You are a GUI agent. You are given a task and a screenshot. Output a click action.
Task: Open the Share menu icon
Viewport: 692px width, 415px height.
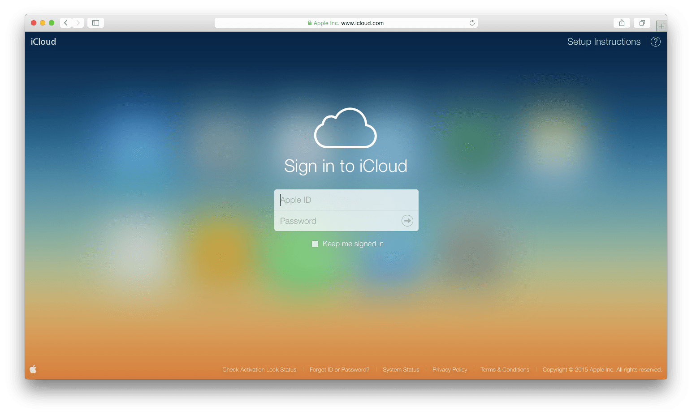[x=622, y=23]
